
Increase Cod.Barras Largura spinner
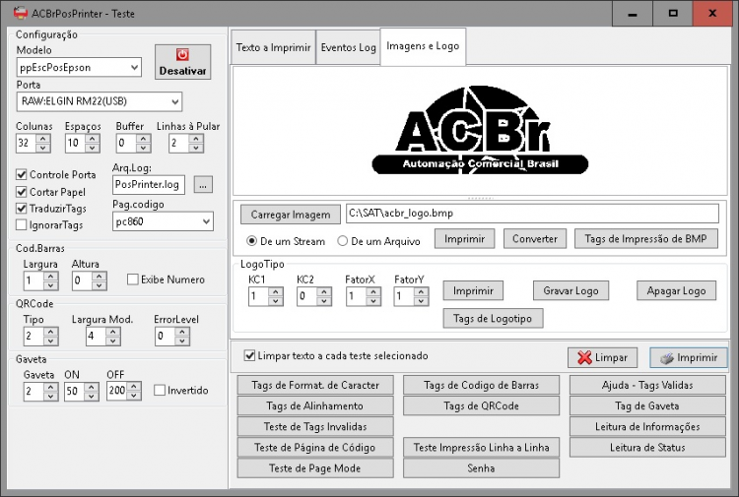click(x=51, y=277)
